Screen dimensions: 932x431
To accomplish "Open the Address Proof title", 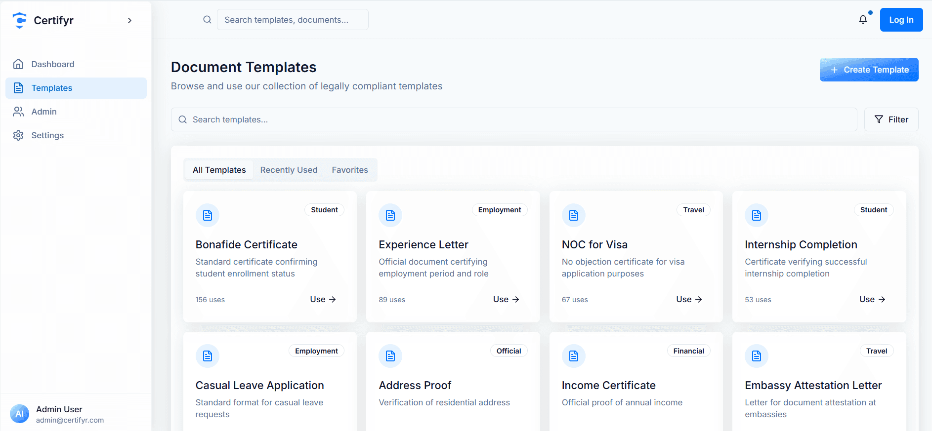I will pos(415,386).
